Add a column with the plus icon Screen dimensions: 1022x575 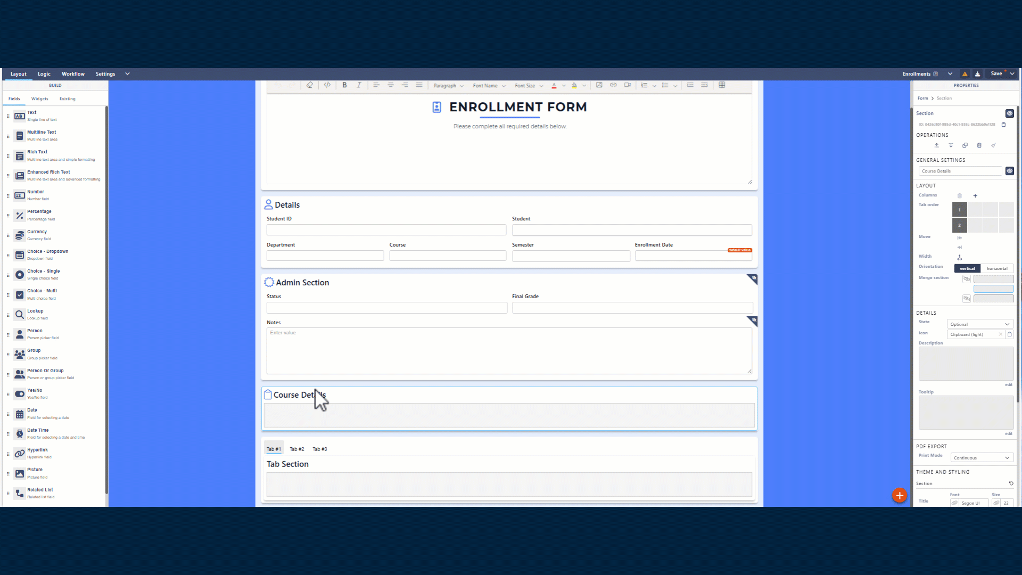pyautogui.click(x=975, y=196)
